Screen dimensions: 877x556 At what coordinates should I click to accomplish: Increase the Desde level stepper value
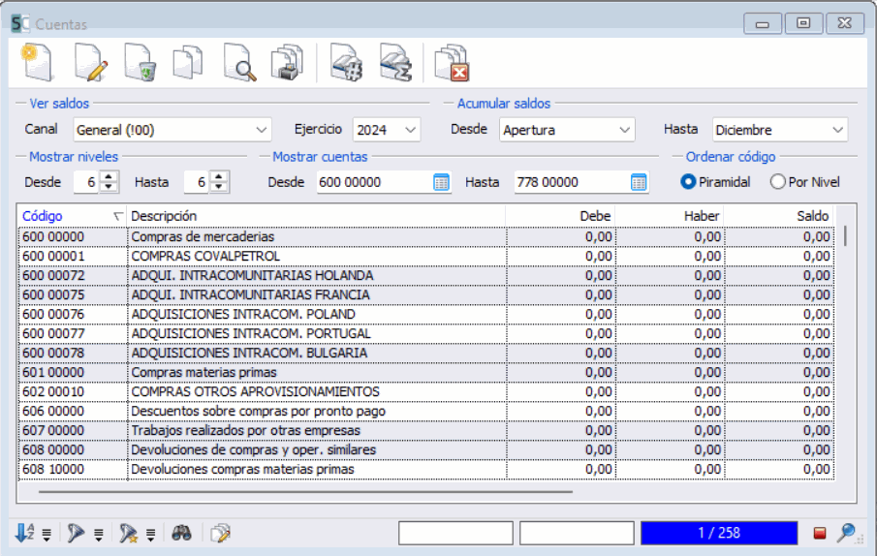pyautogui.click(x=109, y=176)
